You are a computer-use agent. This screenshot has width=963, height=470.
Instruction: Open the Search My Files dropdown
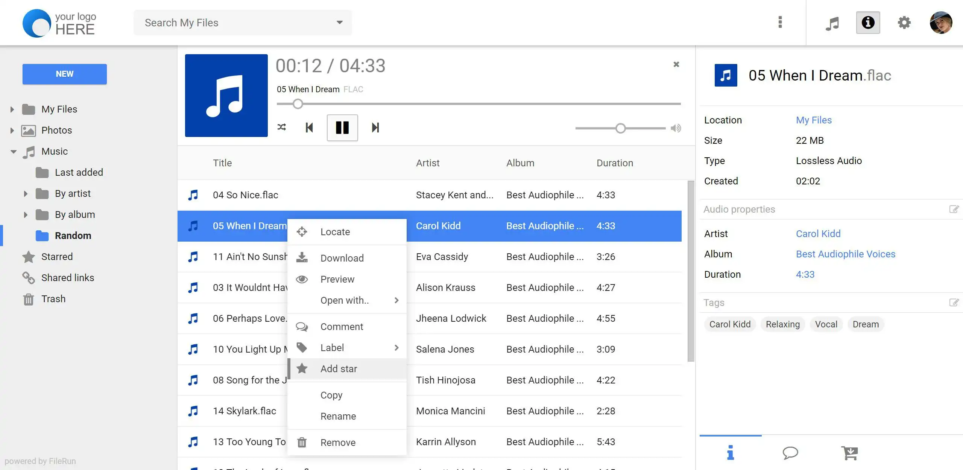tap(340, 23)
